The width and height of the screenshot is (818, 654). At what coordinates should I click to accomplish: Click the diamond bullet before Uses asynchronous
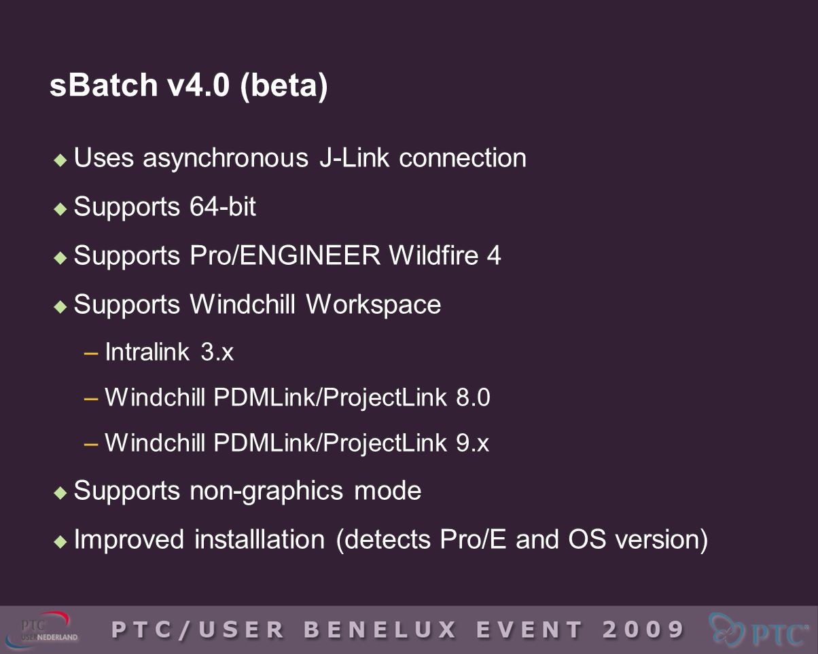[60, 160]
